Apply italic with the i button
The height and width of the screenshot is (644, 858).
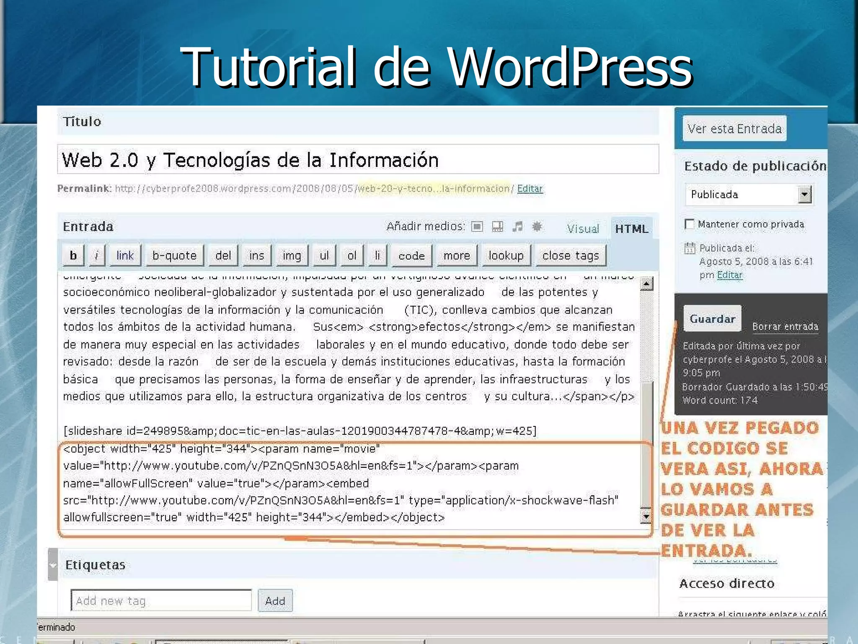(x=97, y=255)
